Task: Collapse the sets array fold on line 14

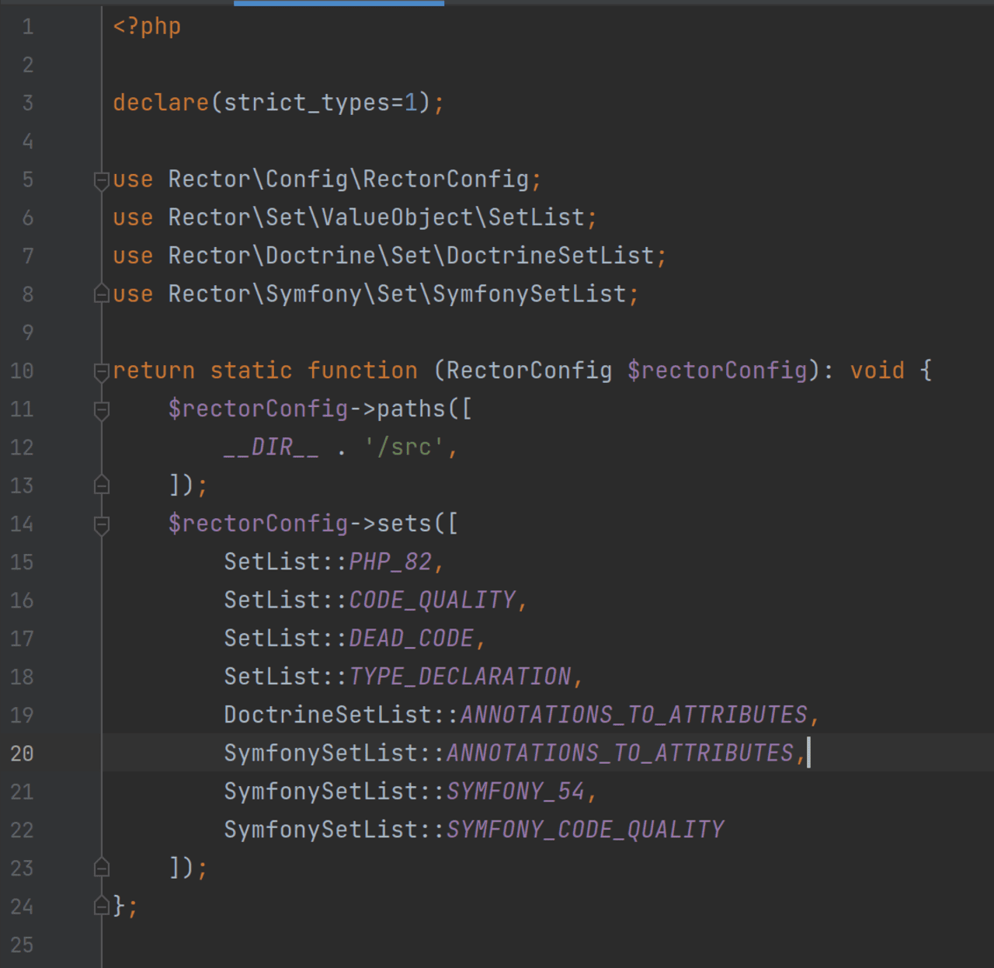Action: point(101,524)
